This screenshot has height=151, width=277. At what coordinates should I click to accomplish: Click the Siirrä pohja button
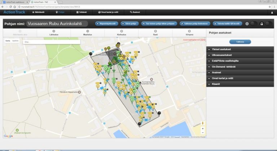(130, 23)
